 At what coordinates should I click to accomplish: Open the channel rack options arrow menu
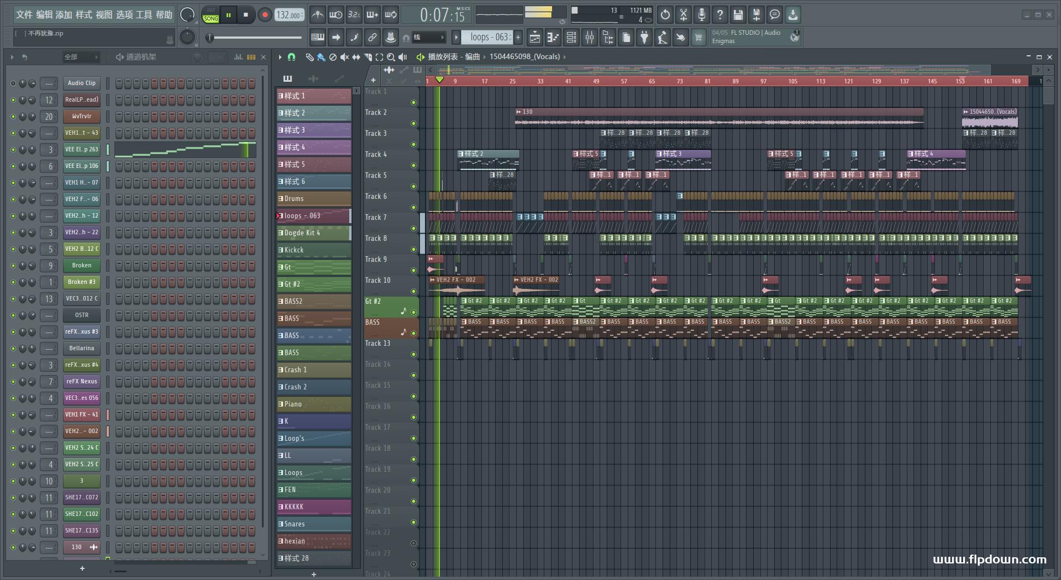pyautogui.click(x=12, y=57)
